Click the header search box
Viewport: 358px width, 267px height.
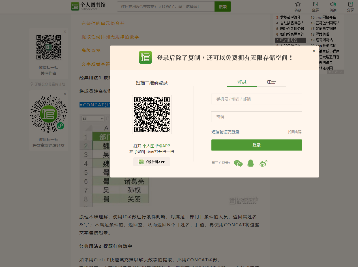pyautogui.click(x=166, y=7)
